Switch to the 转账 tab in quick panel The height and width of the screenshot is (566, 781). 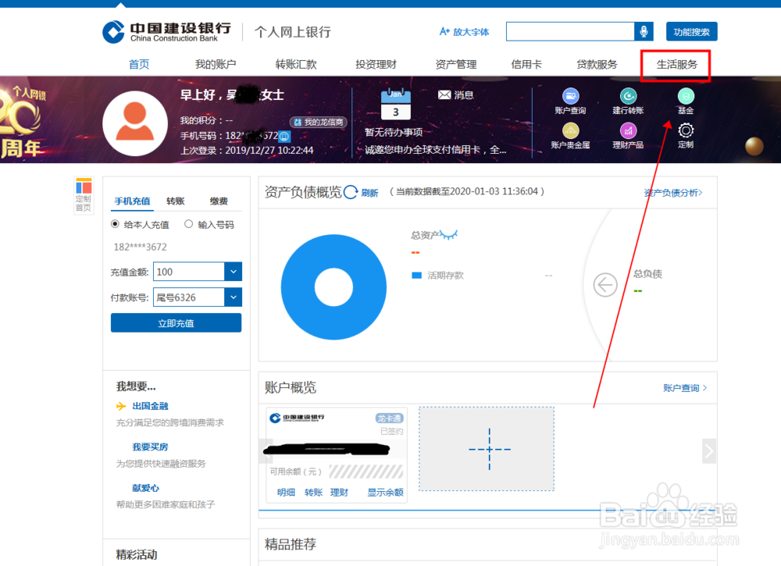pos(175,201)
